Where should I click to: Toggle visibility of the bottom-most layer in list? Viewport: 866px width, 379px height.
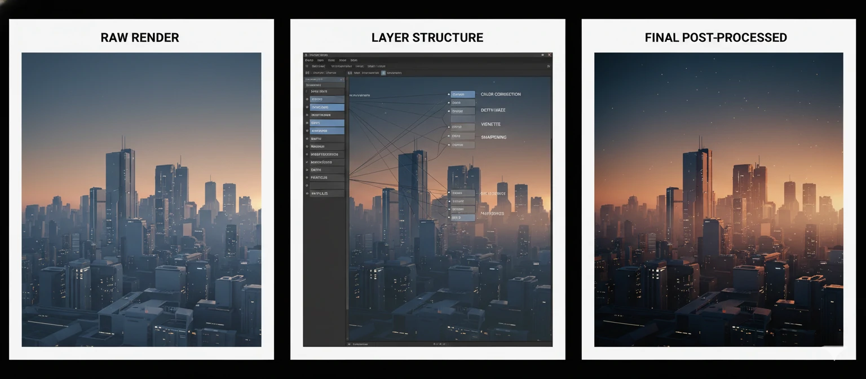(307, 193)
